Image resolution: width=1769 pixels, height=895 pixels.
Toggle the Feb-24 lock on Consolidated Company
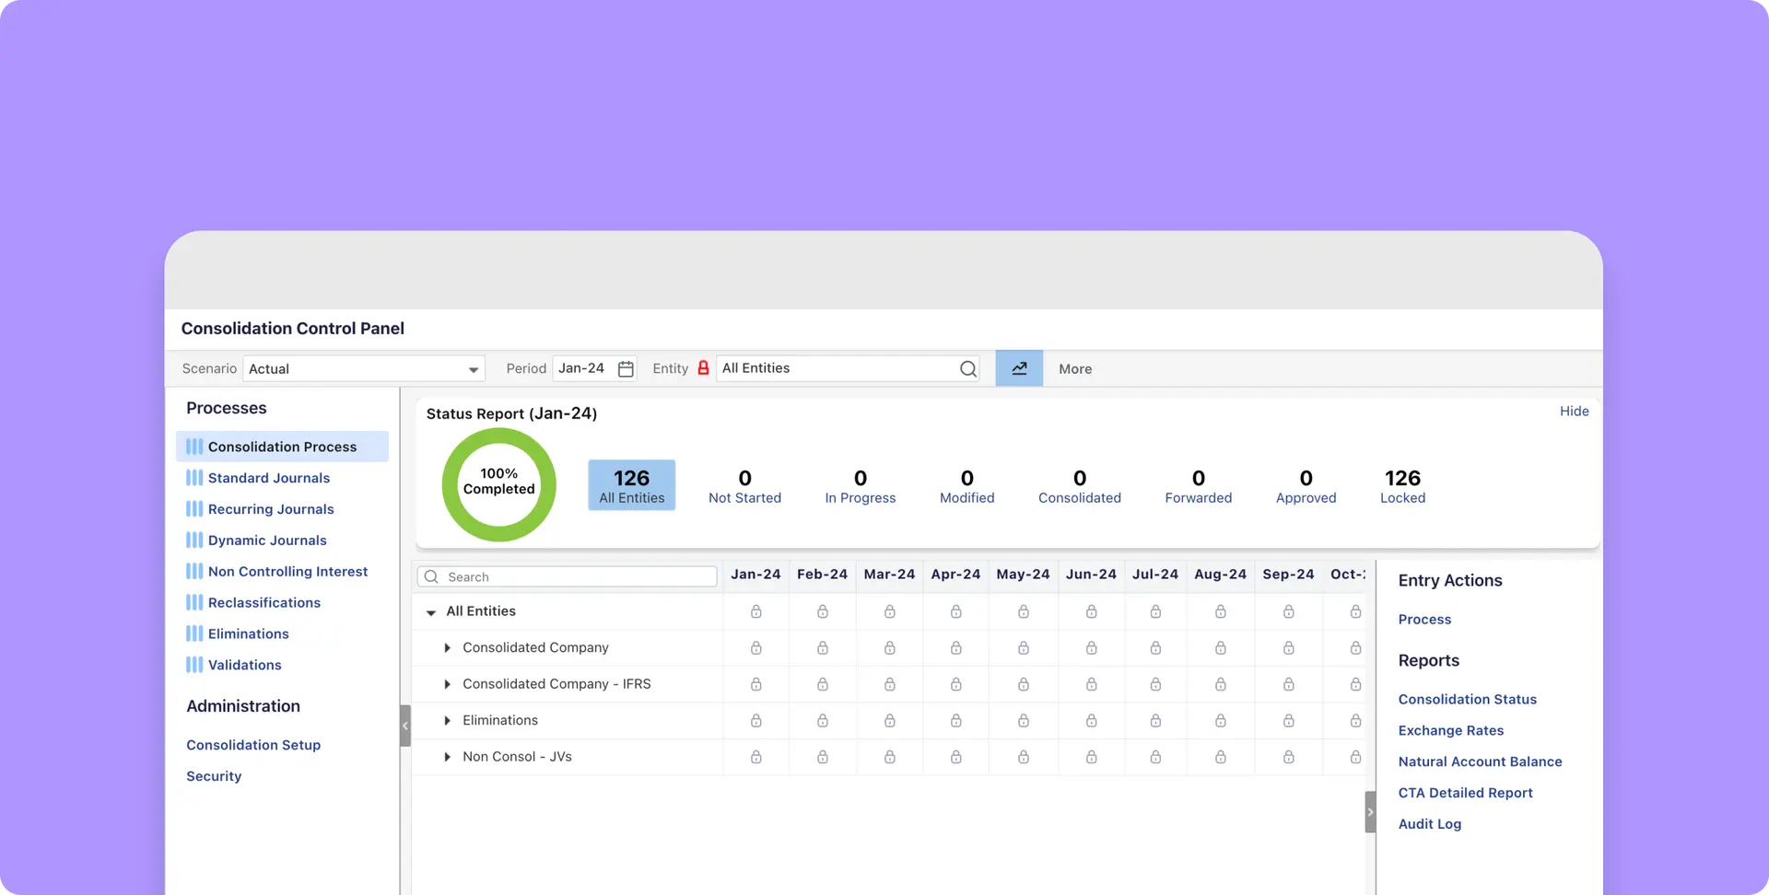[x=822, y=647]
